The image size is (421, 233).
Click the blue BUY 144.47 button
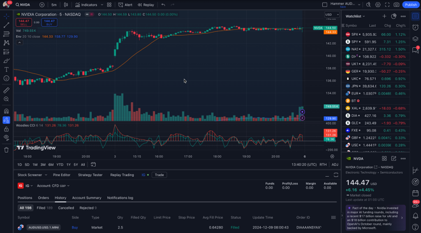pyautogui.click(x=49, y=22)
